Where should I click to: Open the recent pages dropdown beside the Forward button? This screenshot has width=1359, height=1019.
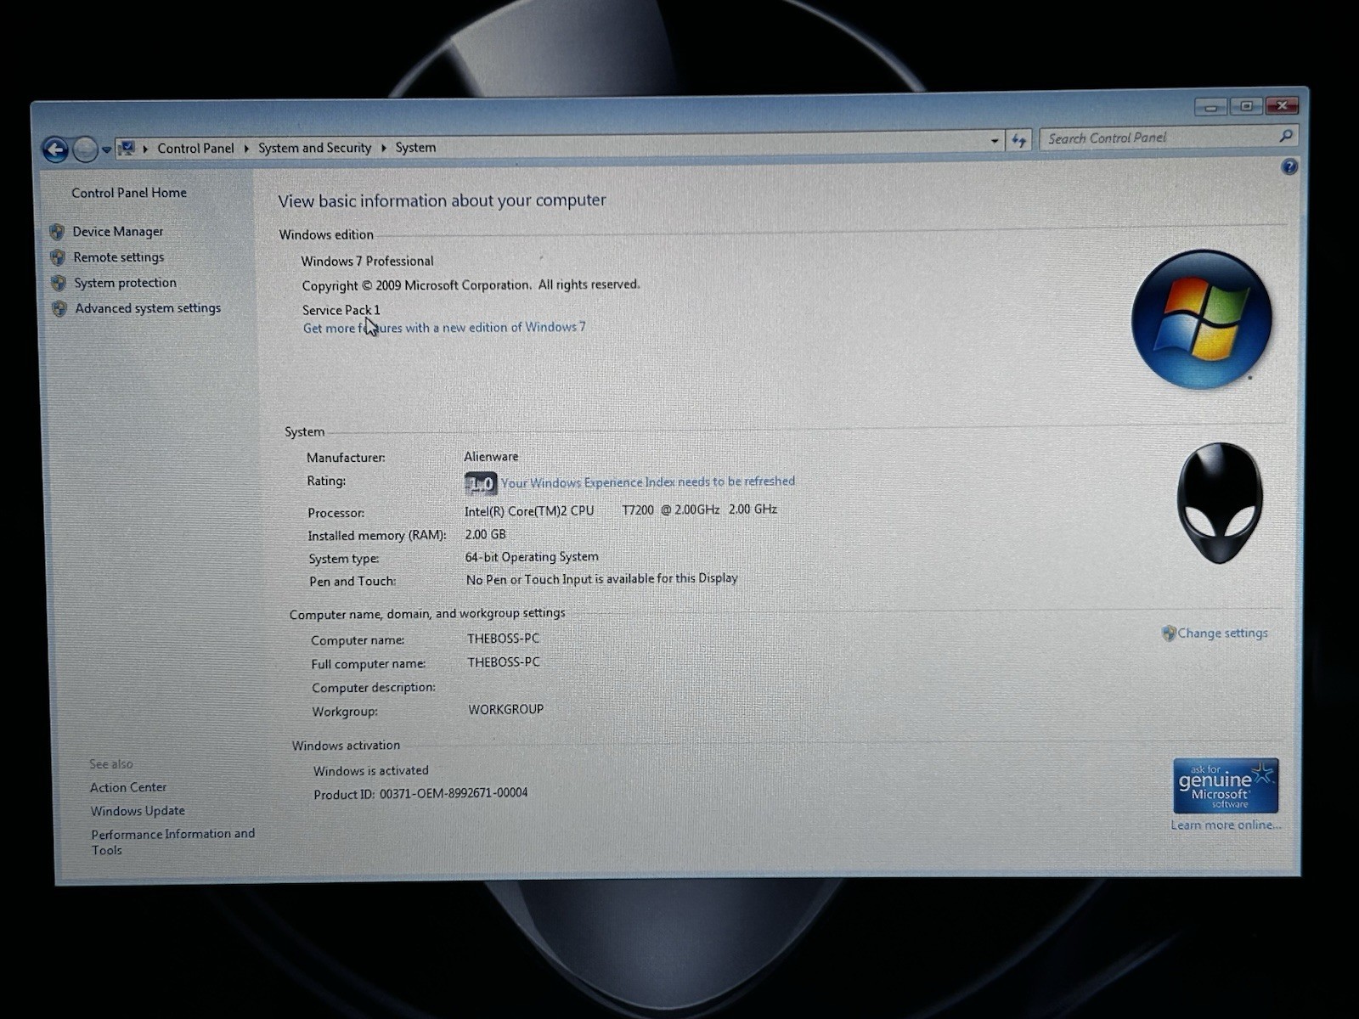pos(106,149)
